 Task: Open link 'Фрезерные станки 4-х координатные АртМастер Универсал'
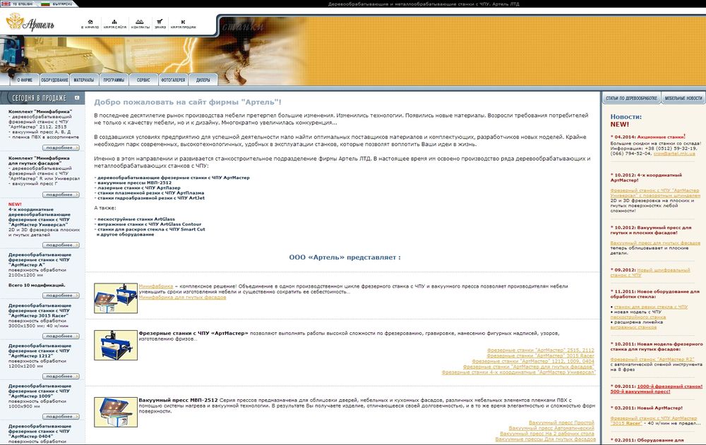pyautogui.click(x=519, y=372)
